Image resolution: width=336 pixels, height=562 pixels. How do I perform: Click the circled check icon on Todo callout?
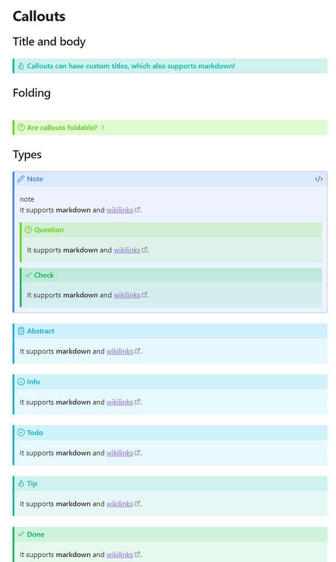(x=21, y=433)
